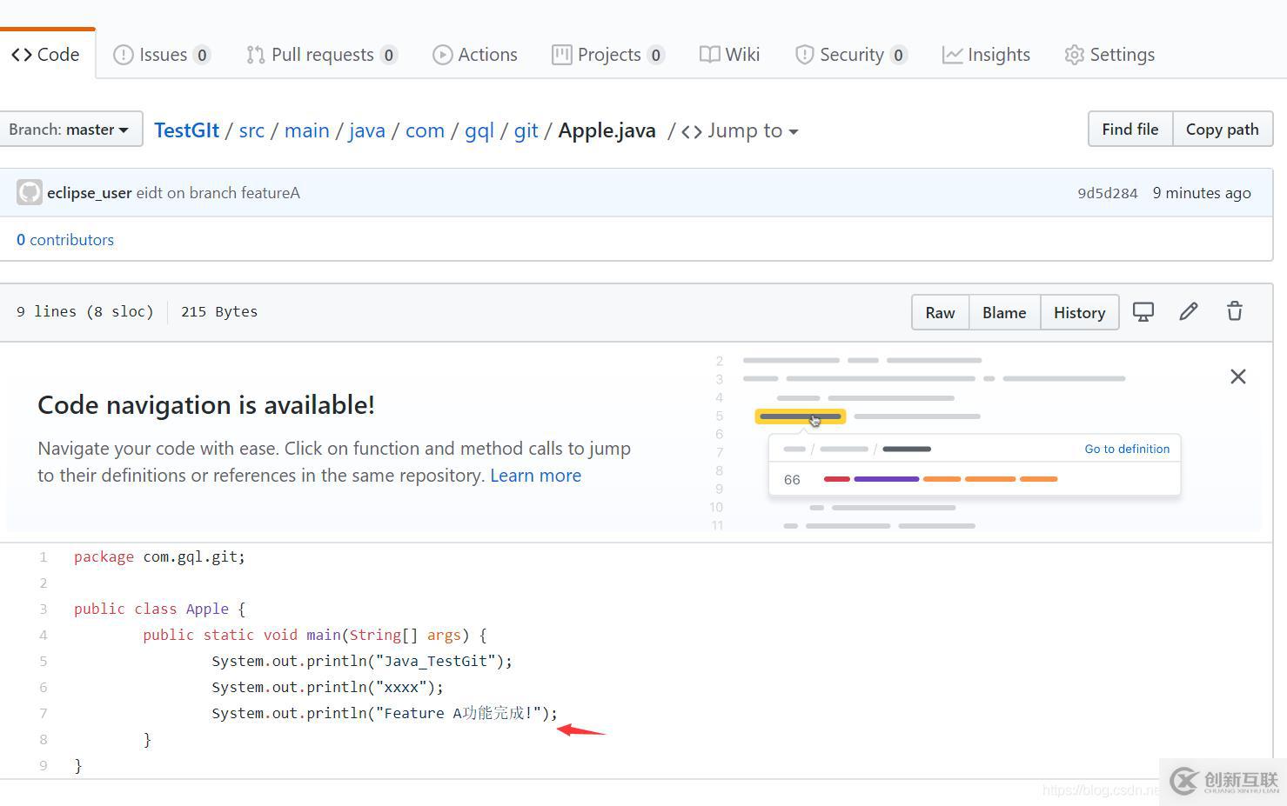Screen dimensions: 1287x806
Task: Click the Find file button
Action: coord(1129,130)
